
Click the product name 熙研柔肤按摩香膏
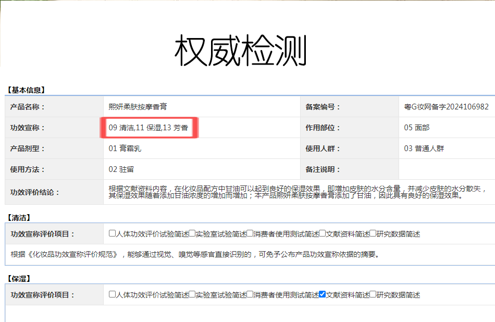click(138, 107)
